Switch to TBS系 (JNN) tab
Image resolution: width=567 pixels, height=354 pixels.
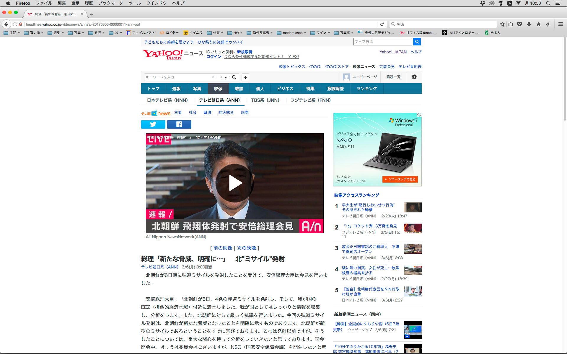click(265, 100)
